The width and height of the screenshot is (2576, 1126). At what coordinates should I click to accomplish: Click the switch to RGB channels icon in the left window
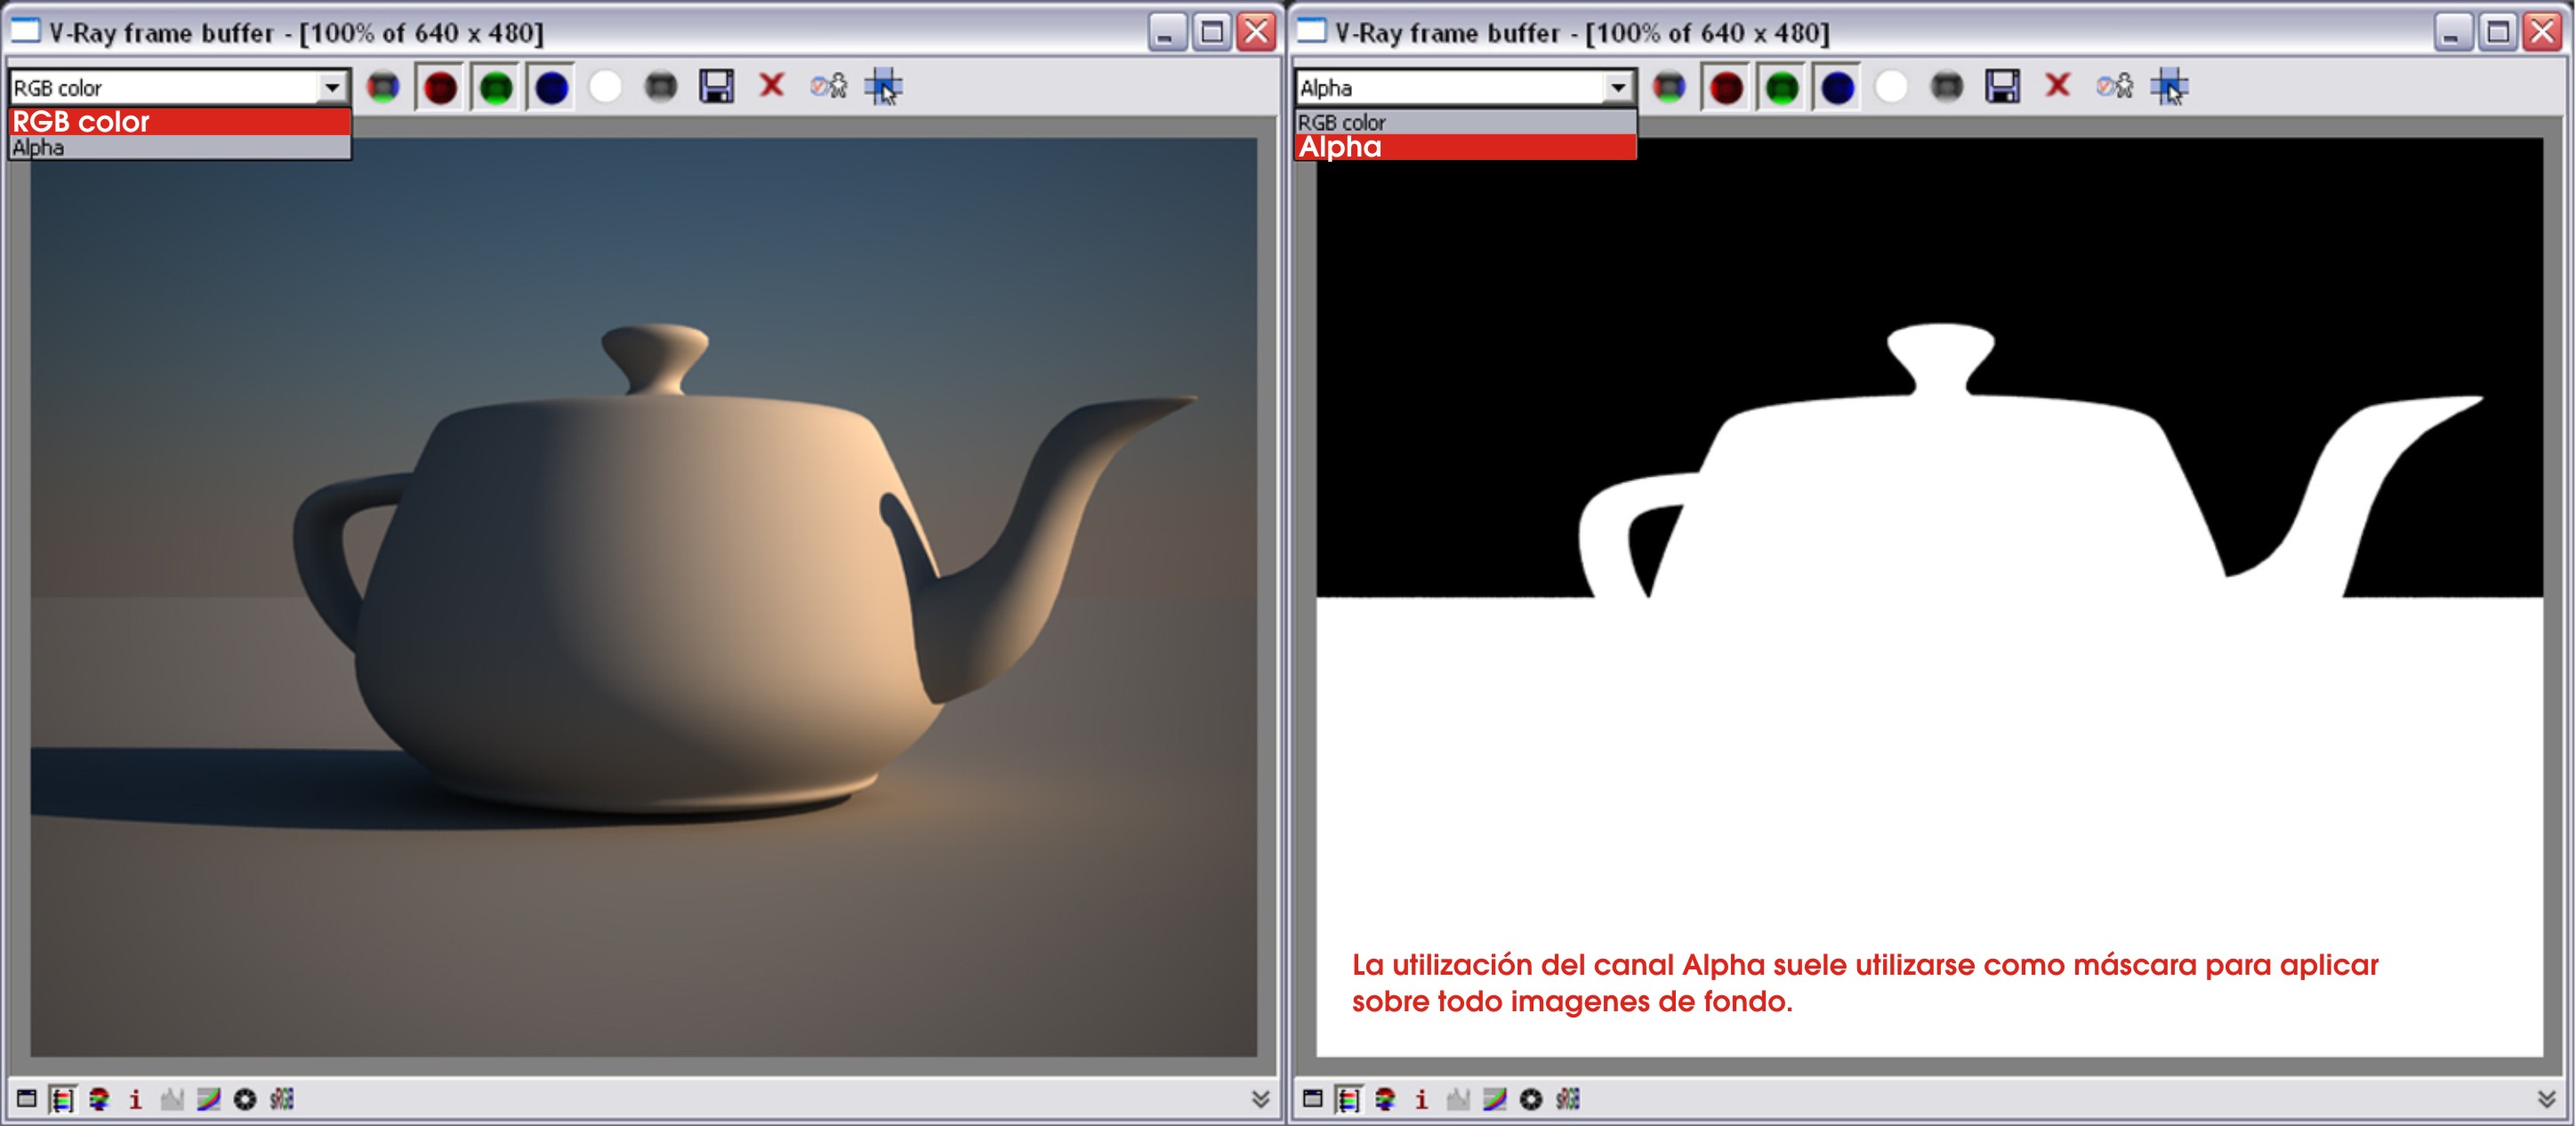(383, 87)
